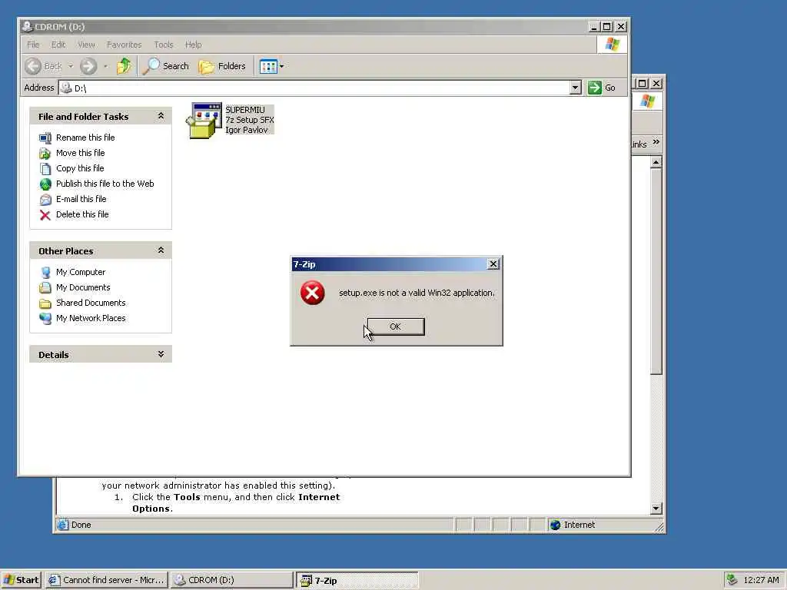Select the SUPERMIU 7z Setup SFX file icon
This screenshot has width=787, height=590.
(204, 120)
